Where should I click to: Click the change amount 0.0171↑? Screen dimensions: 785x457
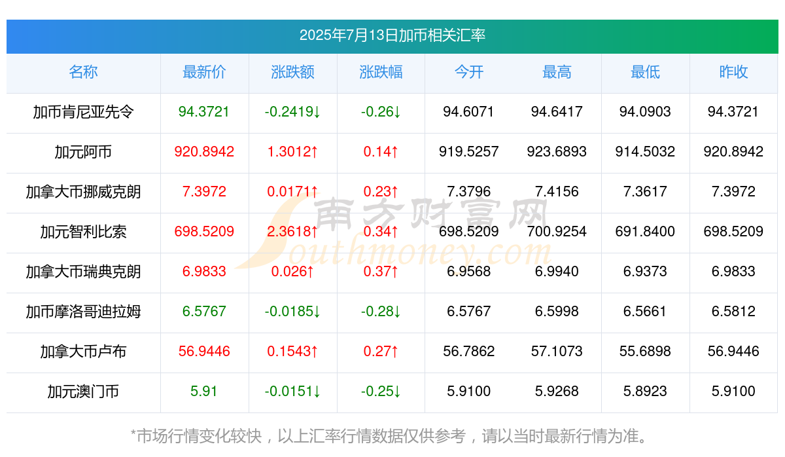[292, 192]
